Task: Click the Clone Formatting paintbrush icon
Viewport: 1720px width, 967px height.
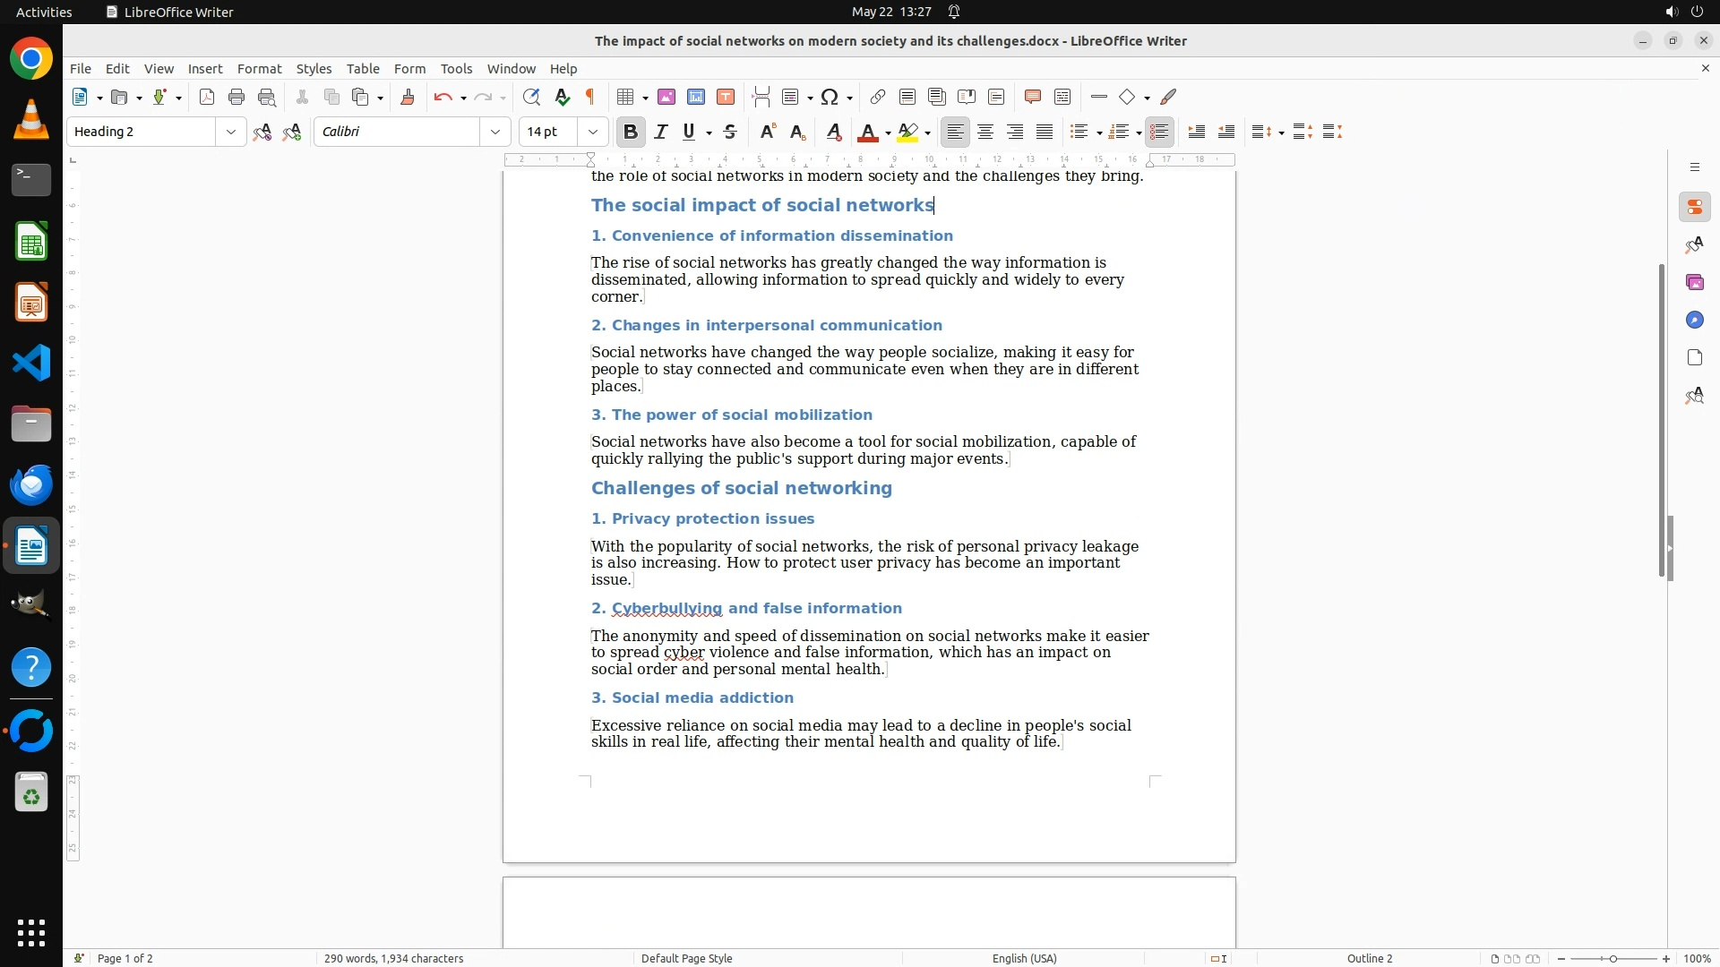Action: [407, 97]
